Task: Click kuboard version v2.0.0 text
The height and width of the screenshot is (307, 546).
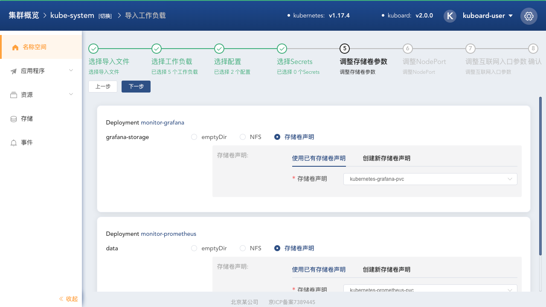Action: (x=424, y=15)
